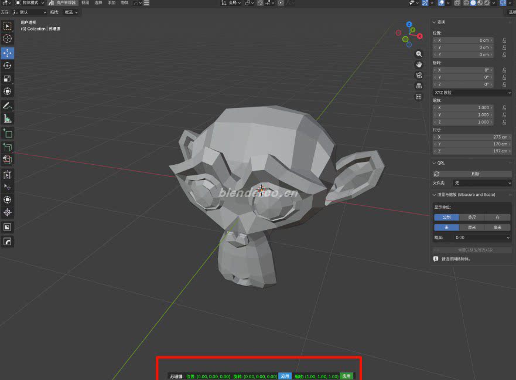Click the green Y axis gizmo ball
This screenshot has height=380, width=516.
(x=413, y=30)
